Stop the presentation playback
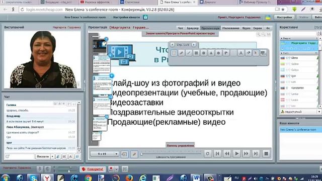 266,154
